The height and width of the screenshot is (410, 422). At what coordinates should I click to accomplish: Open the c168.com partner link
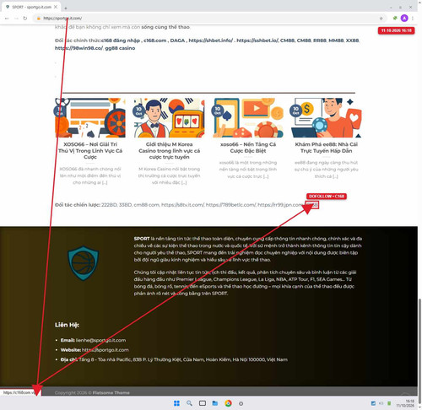tap(155, 40)
